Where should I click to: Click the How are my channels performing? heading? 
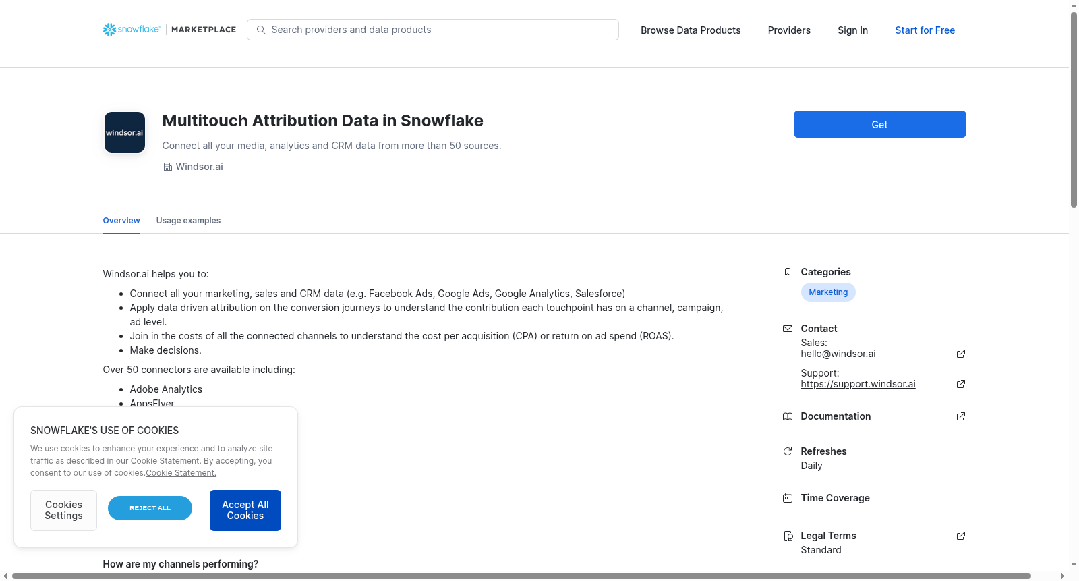pyautogui.click(x=180, y=564)
